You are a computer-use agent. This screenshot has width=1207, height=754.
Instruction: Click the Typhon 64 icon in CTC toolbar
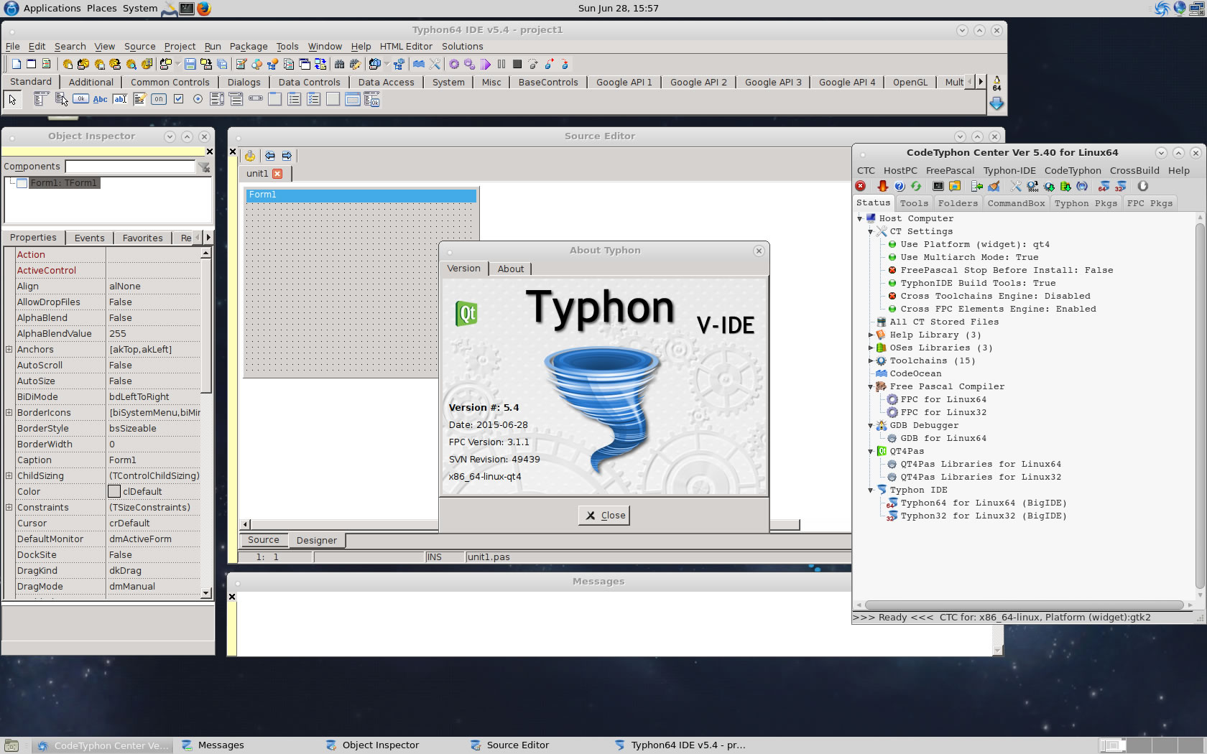1104,186
